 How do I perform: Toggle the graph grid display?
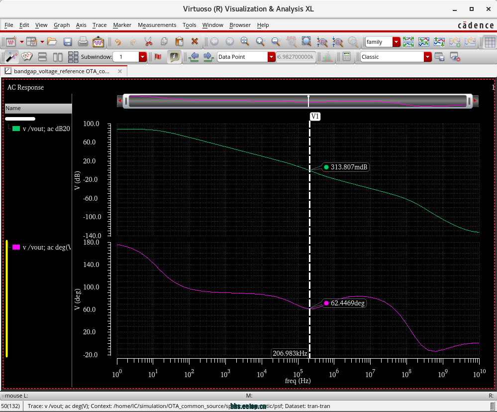click(490, 42)
